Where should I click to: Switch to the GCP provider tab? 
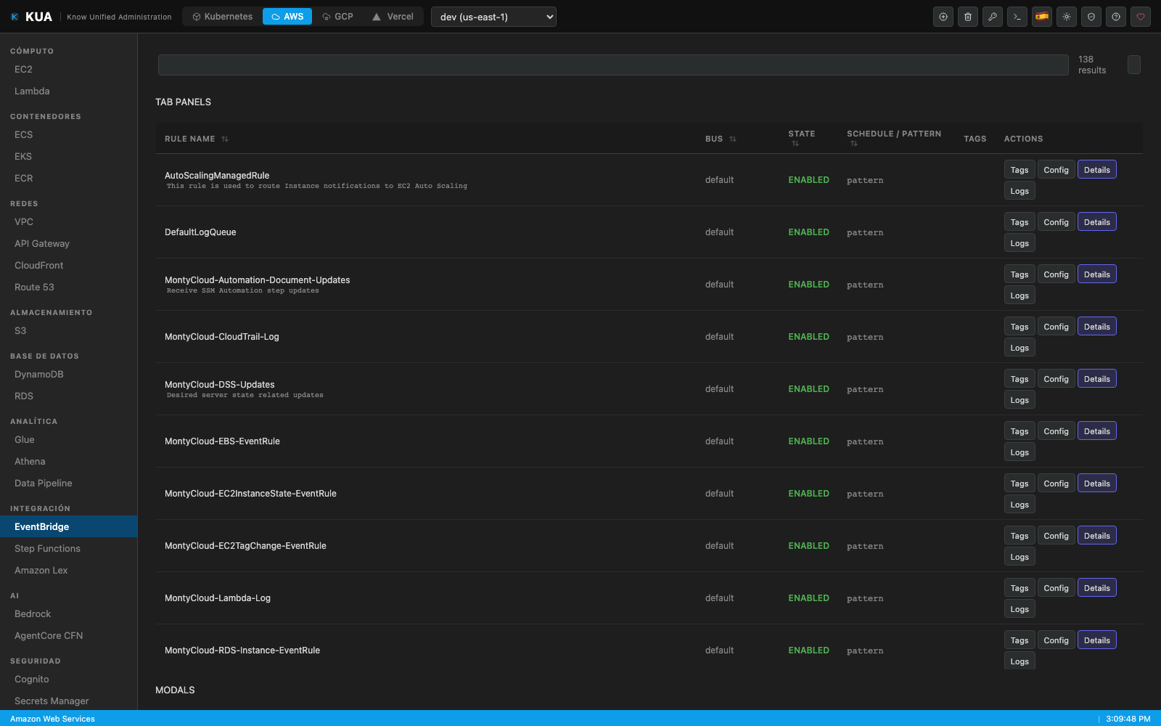coord(337,17)
